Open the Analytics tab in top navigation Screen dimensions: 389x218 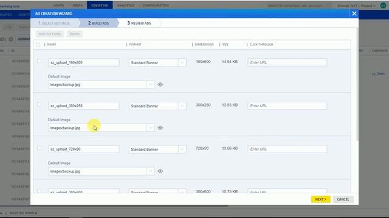pos(126,5)
